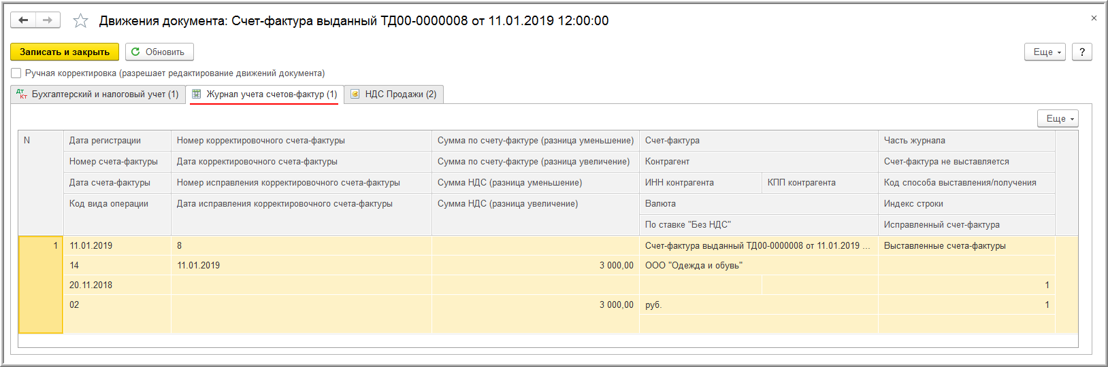
Task: Close the document movements window
Action: pos(1094,18)
